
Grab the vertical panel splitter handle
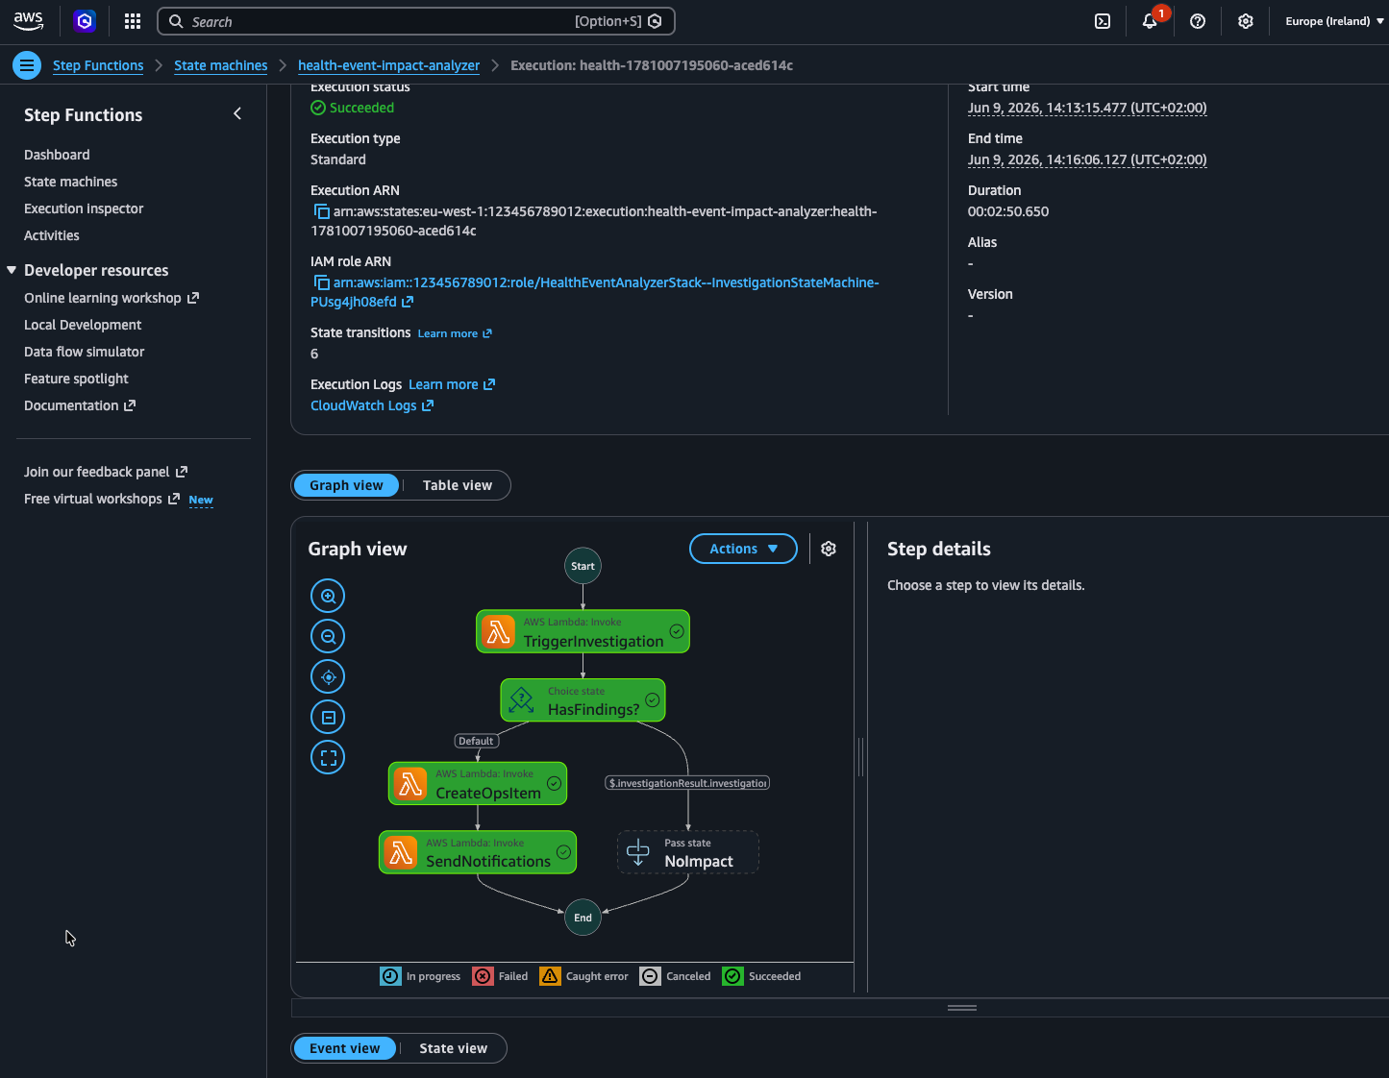(860, 757)
